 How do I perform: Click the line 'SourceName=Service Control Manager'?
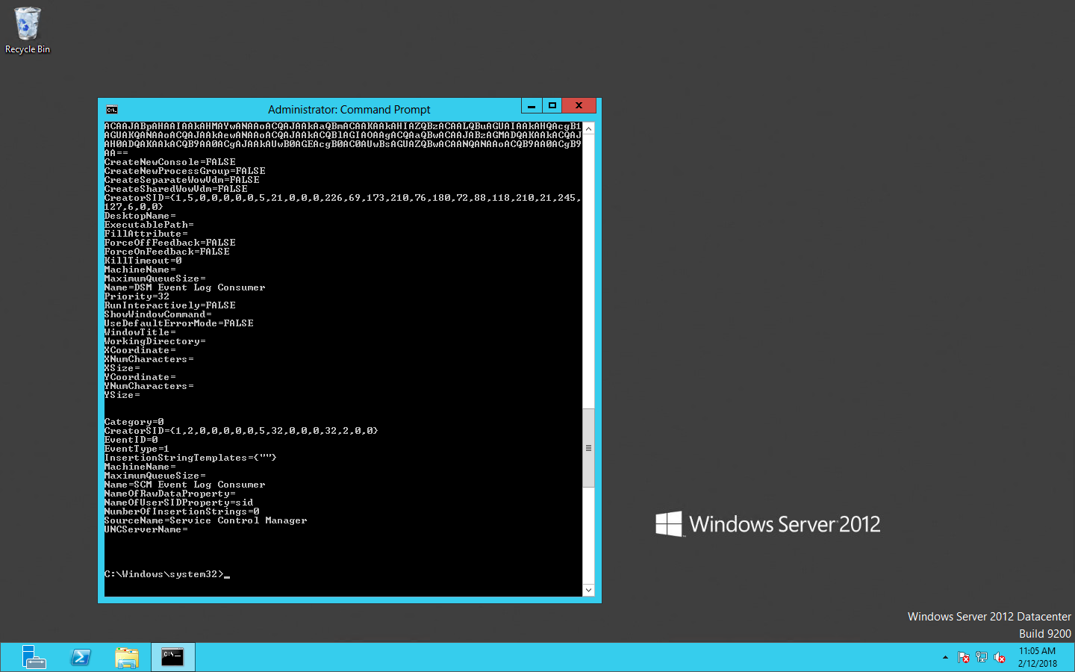(205, 520)
